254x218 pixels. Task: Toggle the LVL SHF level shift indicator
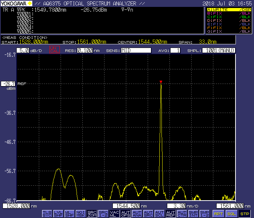click(58, 214)
